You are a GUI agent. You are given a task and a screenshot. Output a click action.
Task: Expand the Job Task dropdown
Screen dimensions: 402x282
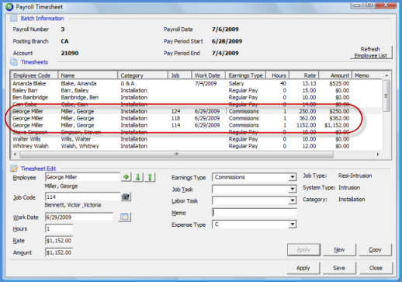point(293,189)
